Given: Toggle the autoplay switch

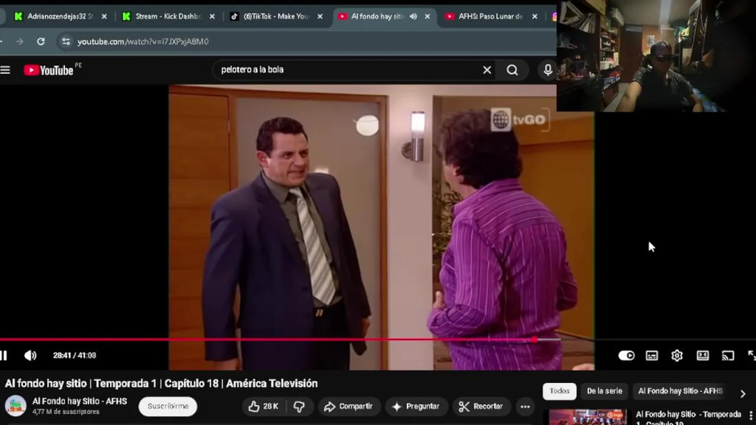Looking at the screenshot, I should coord(626,355).
